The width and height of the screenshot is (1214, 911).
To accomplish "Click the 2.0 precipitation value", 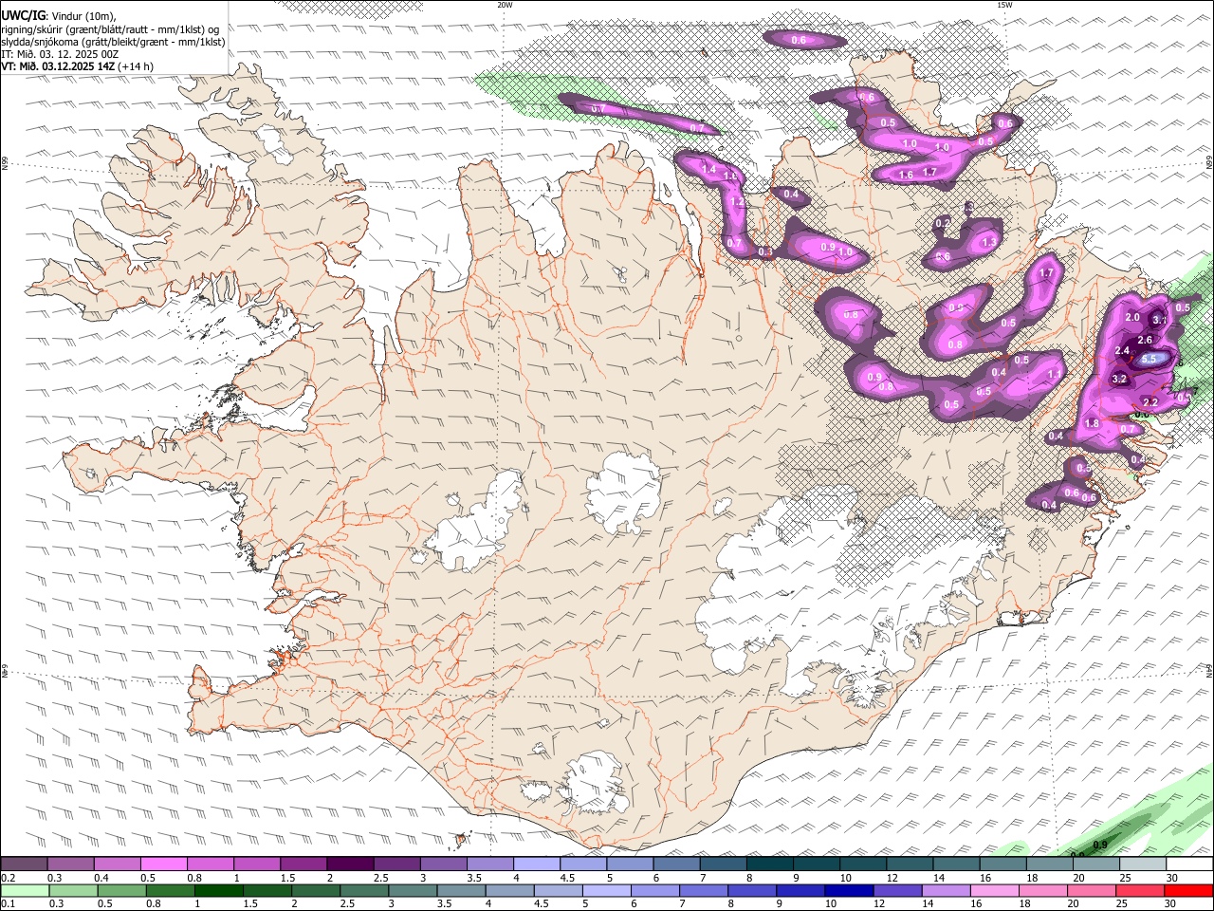I will click(x=1132, y=317).
